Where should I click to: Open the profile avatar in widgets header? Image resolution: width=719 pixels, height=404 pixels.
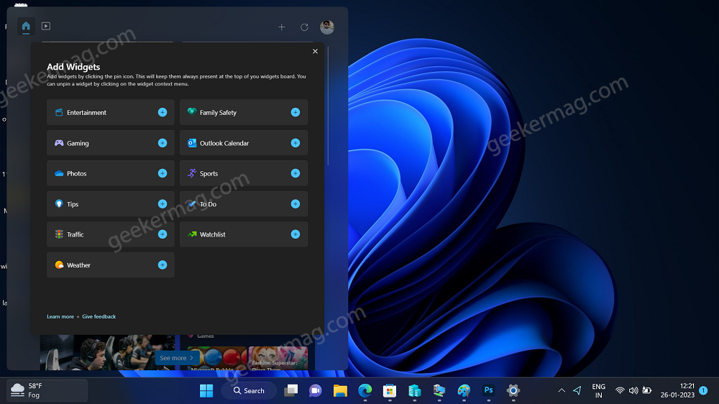point(327,27)
